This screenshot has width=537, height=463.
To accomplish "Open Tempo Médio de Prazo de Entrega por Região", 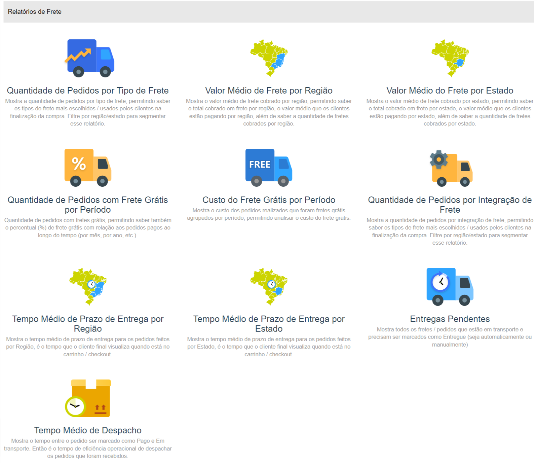I will 88,324.
